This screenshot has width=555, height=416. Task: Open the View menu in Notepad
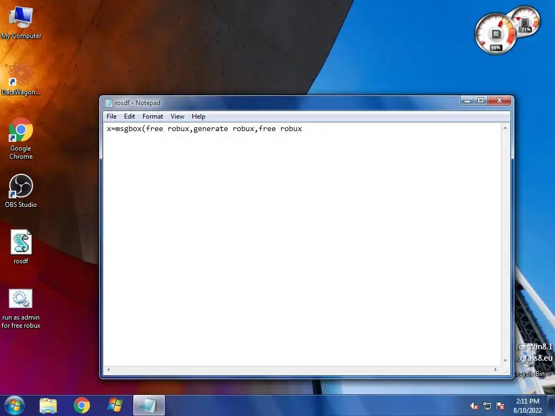tap(177, 116)
